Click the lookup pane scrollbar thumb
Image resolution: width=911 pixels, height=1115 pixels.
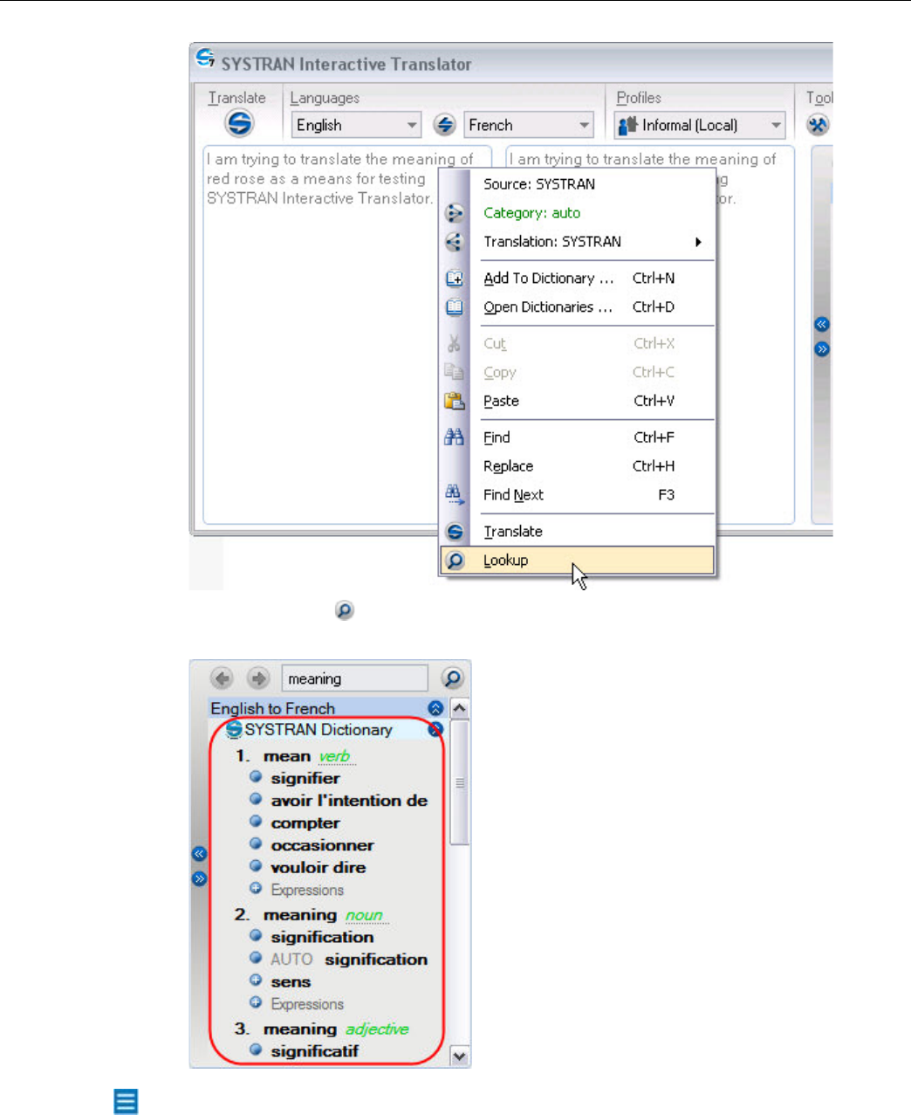pos(460,782)
